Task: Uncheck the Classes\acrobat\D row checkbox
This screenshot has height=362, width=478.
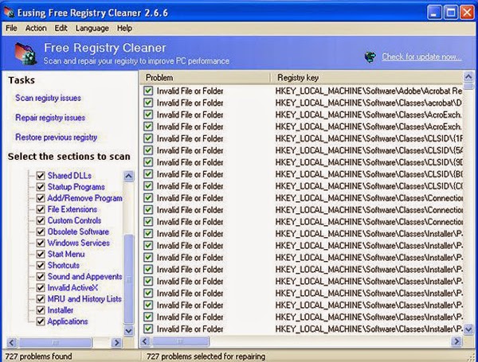Action: pos(148,103)
